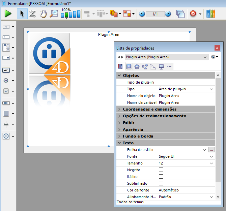The width and height of the screenshot is (226, 211).
Task: Check the Sublinhado checkbox
Action: pos(161,183)
